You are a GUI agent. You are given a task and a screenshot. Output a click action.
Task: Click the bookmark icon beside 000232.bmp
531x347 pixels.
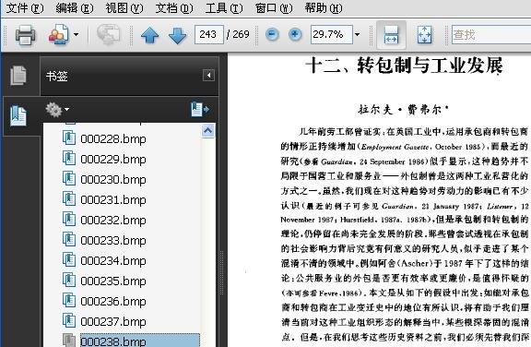(x=69, y=220)
